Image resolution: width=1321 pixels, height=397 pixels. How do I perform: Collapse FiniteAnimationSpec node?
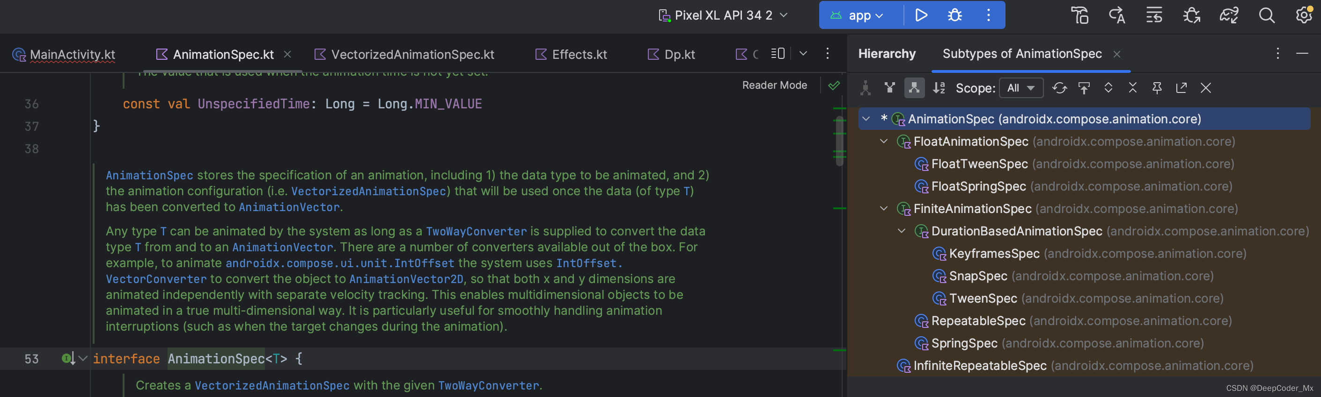[x=884, y=209]
